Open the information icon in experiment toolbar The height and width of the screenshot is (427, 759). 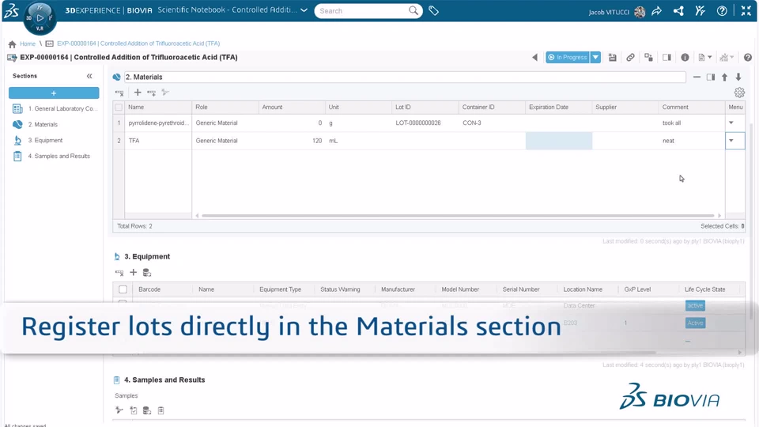(685, 57)
